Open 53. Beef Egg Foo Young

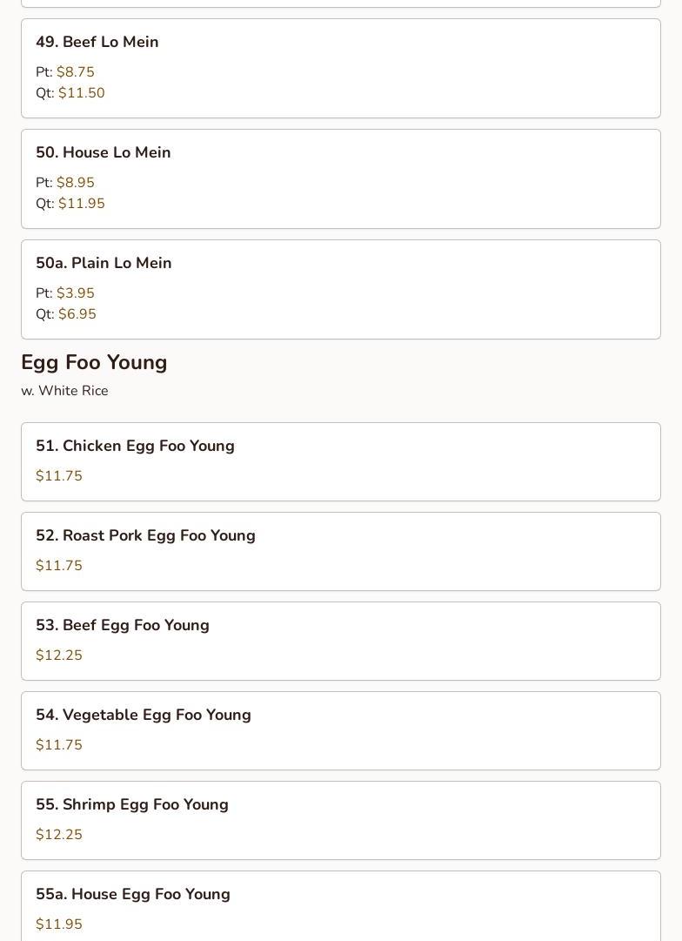pos(341,641)
